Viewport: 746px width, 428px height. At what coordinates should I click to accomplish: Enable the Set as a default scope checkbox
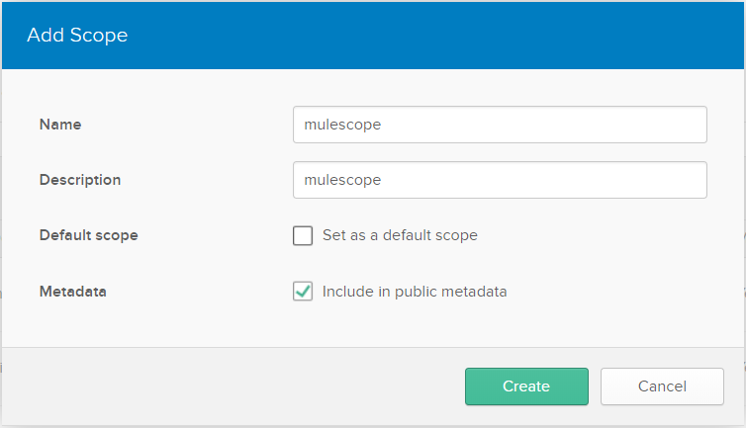303,236
